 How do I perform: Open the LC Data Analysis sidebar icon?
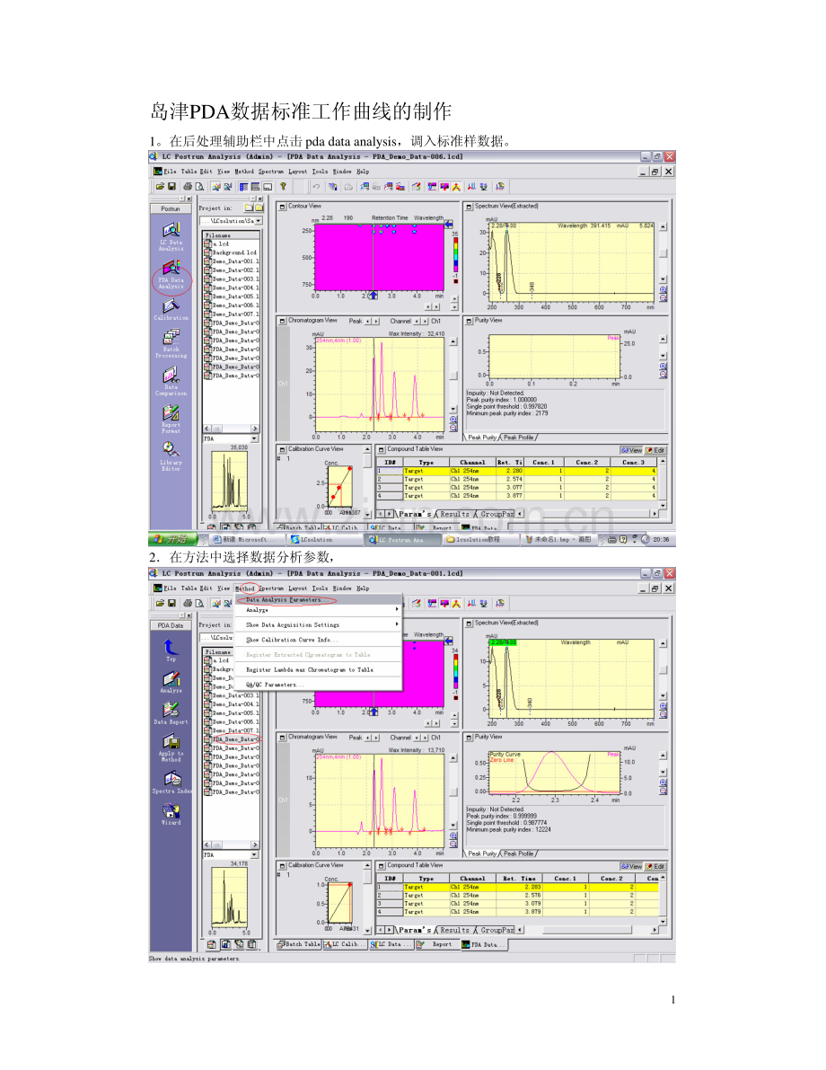click(x=171, y=231)
